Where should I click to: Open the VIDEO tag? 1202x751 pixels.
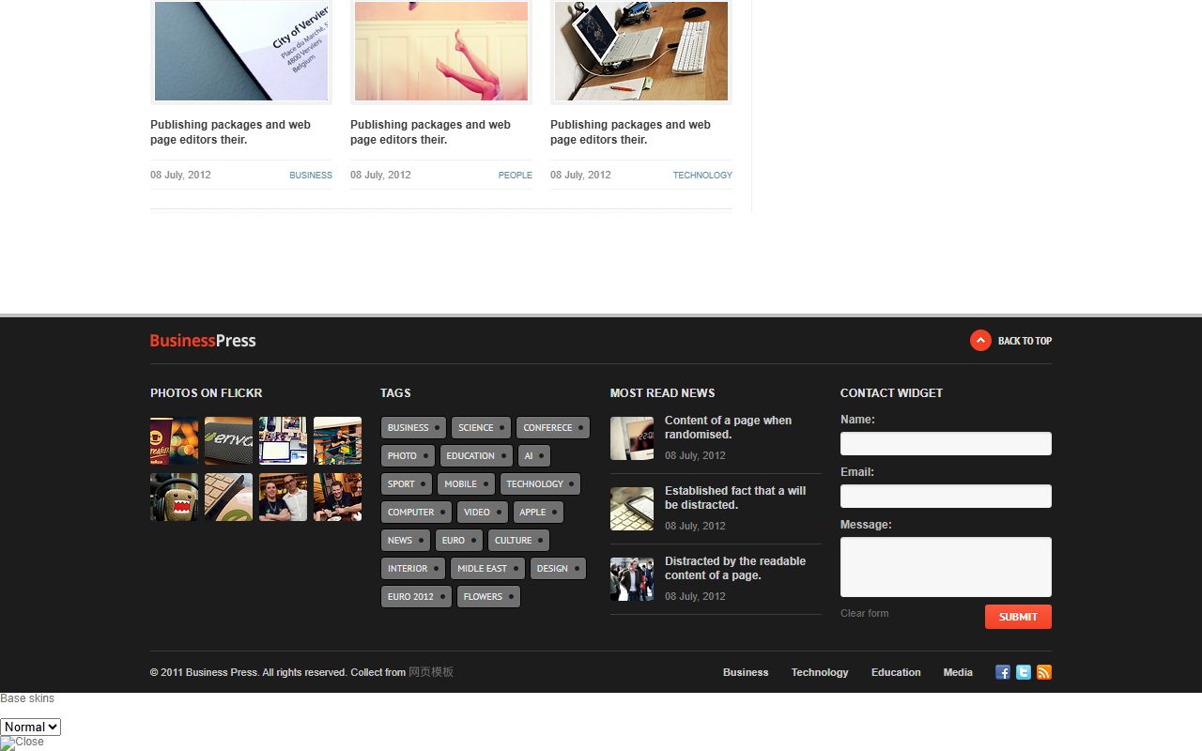click(x=483, y=513)
